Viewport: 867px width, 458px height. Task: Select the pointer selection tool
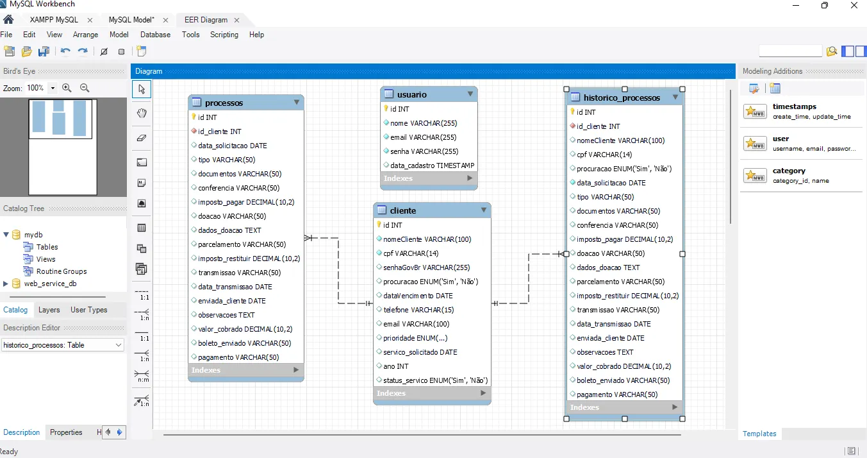[142, 89]
